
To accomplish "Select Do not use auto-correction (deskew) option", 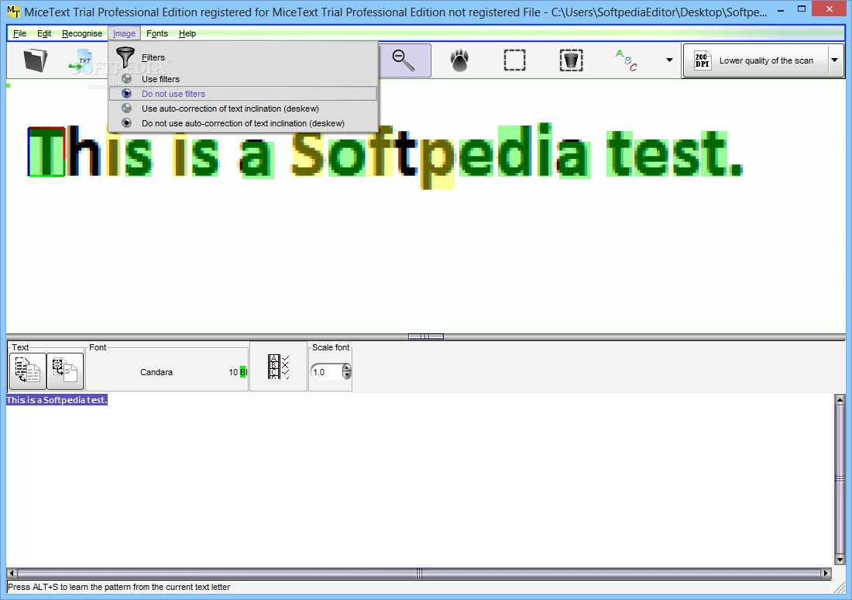I will point(243,123).
